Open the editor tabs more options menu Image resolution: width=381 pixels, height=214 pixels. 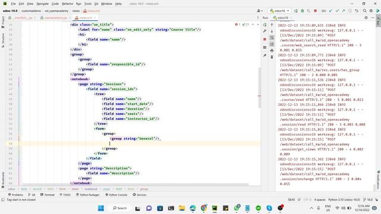pos(258,18)
